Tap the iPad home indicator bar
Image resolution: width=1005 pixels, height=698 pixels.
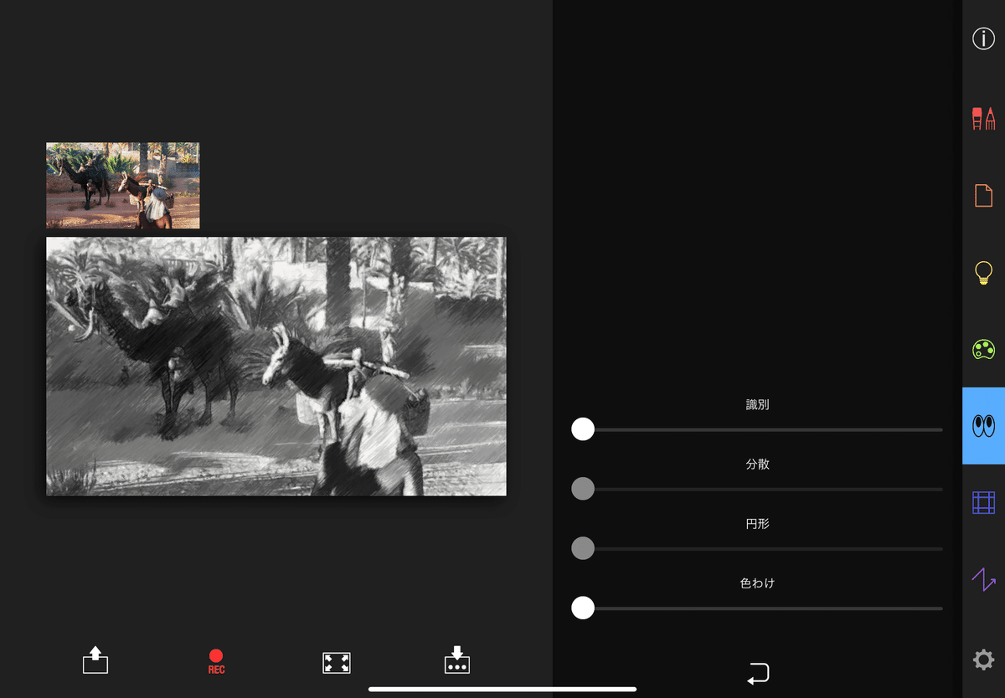tap(502, 690)
